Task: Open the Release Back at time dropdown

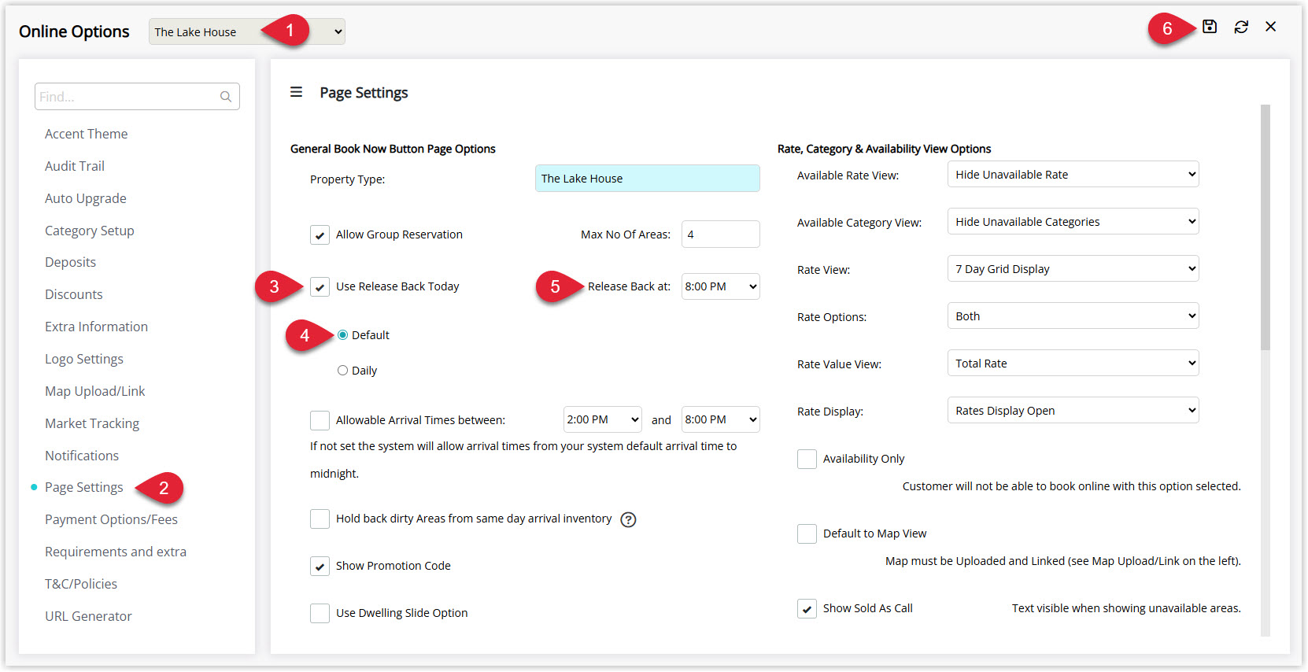Action: pyautogui.click(x=721, y=286)
